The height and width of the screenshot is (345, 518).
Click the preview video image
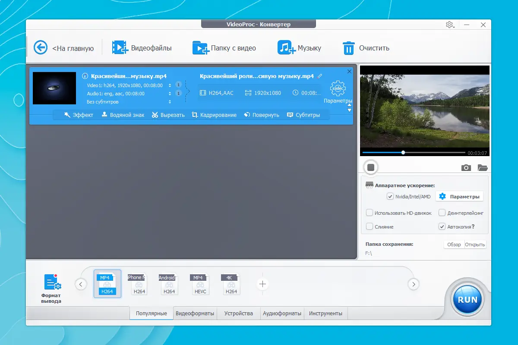(x=425, y=107)
